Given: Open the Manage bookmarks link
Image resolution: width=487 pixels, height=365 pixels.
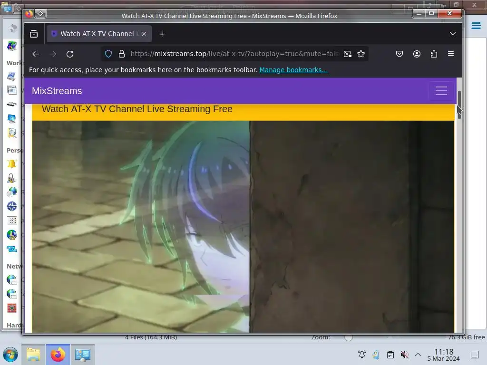Looking at the screenshot, I should tap(293, 70).
